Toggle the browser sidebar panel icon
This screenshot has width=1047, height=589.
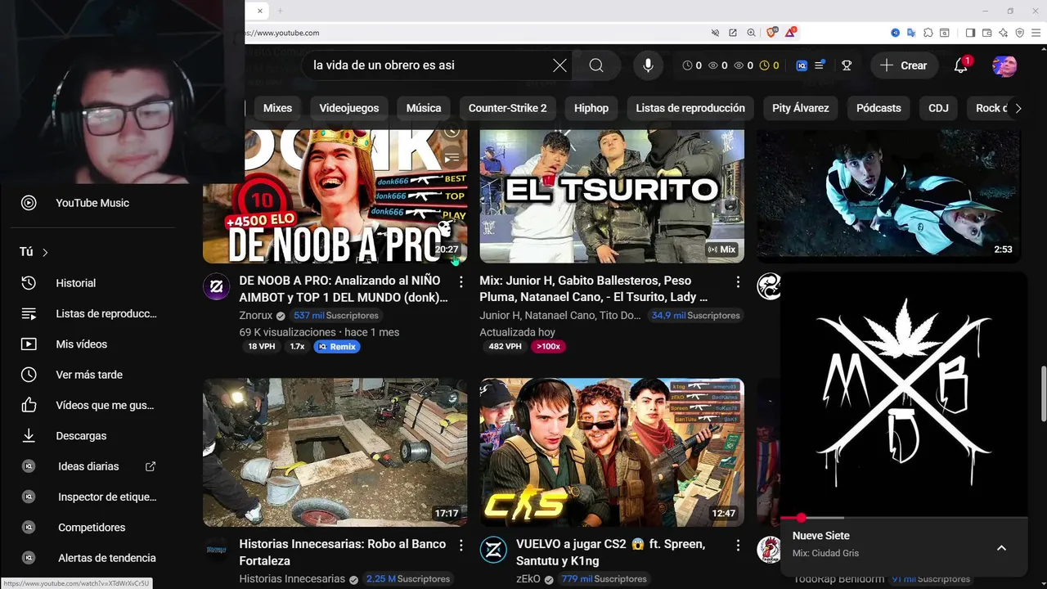coord(970,33)
